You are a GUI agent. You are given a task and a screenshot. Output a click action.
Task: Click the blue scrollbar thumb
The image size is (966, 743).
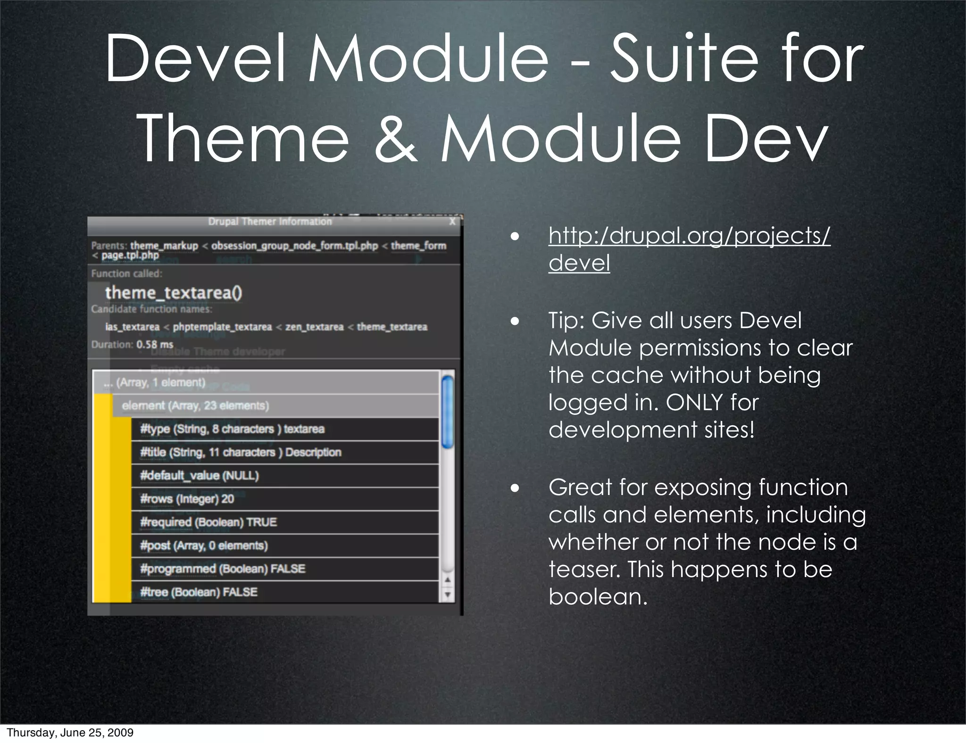(448, 412)
